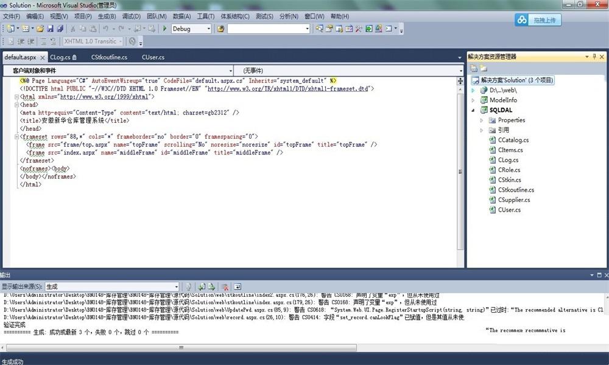This screenshot has height=365, width=609.
Task: Close the default.aspx tab
Action: pos(43,57)
